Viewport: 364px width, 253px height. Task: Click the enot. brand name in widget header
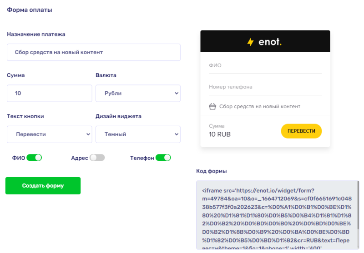pos(270,42)
